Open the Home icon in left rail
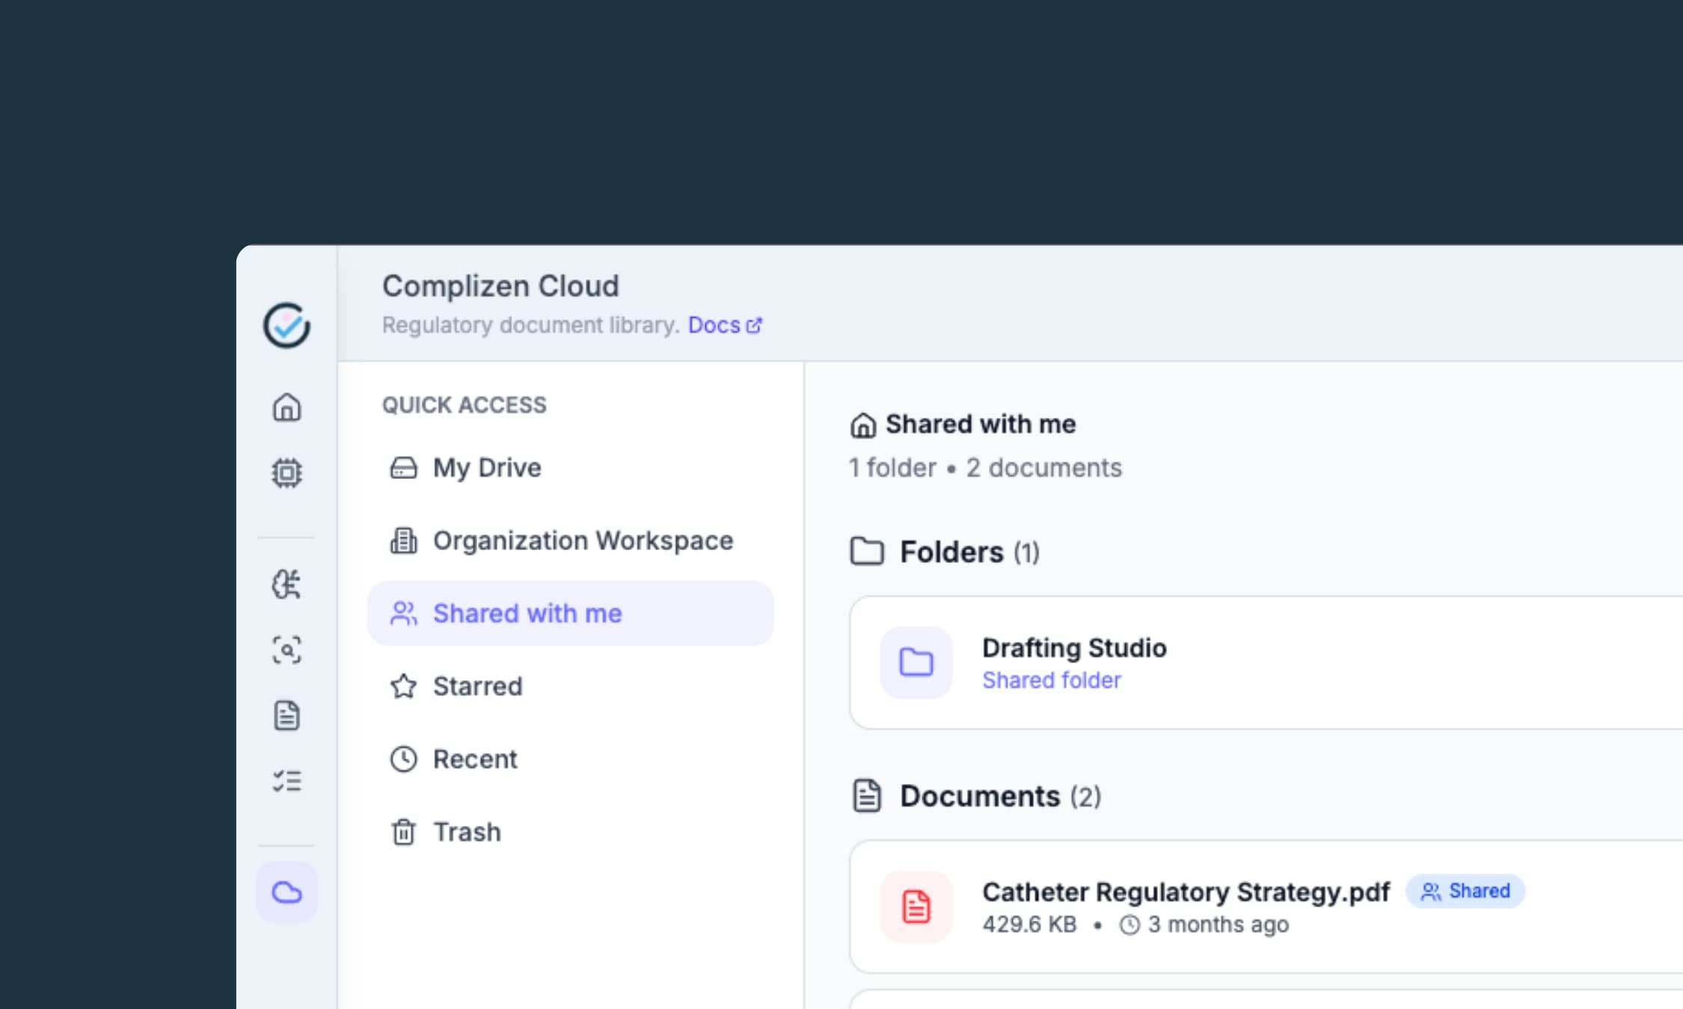The height and width of the screenshot is (1009, 1683). 286,407
